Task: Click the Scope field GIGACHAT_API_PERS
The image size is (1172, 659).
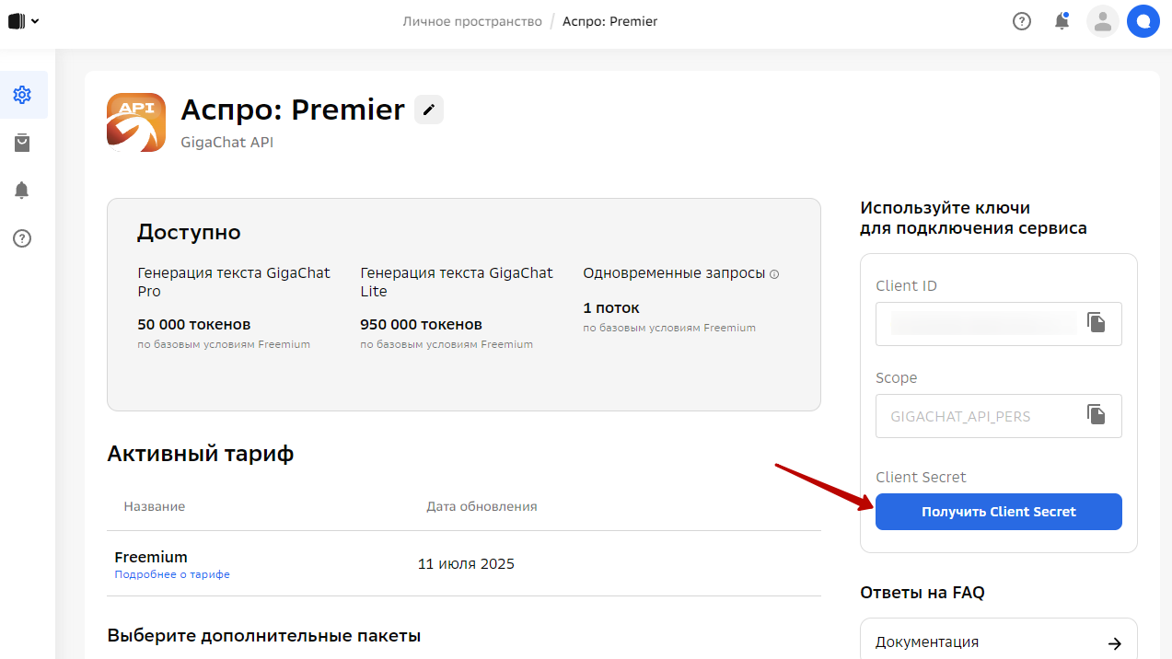Action: point(999,416)
